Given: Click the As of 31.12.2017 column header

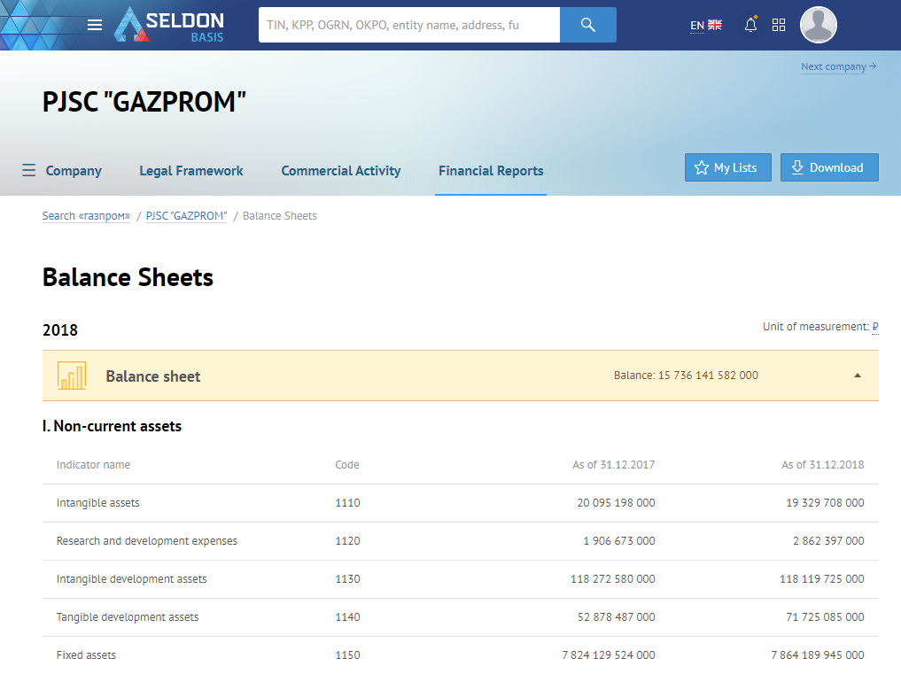Looking at the screenshot, I should tap(613, 465).
